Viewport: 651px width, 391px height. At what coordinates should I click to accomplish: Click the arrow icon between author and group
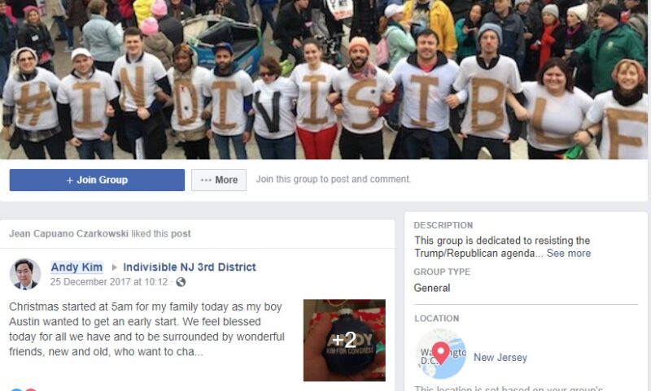(x=114, y=267)
